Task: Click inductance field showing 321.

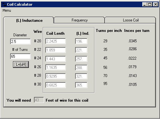Action: click(81, 76)
